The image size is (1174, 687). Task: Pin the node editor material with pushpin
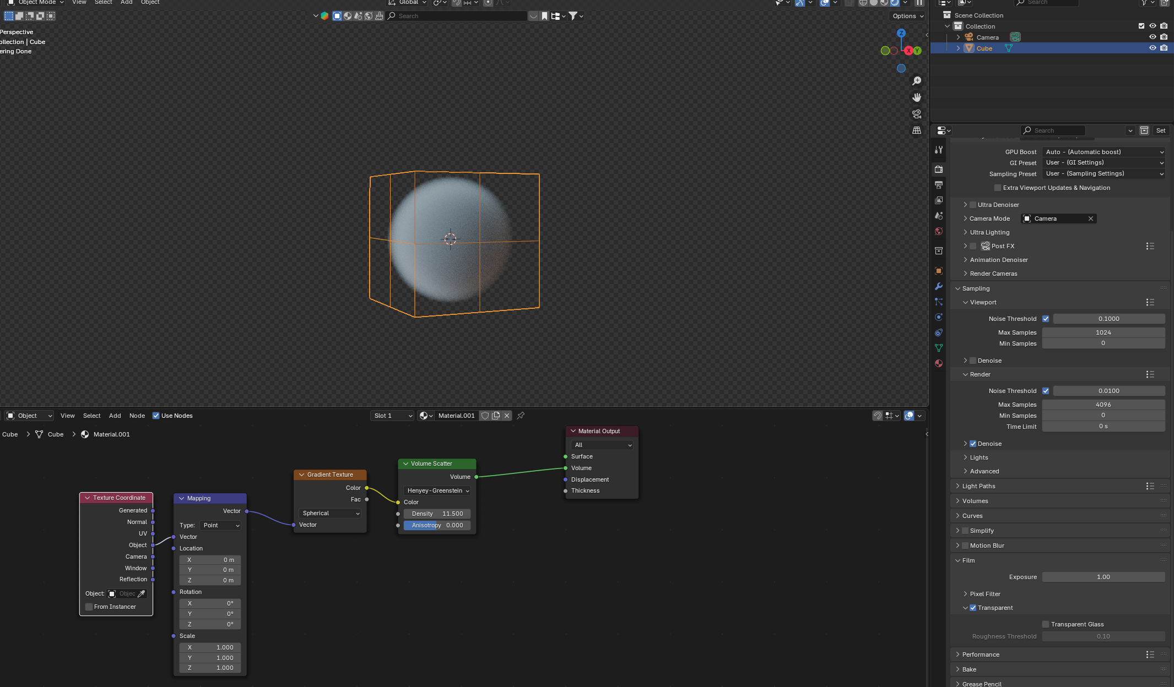(521, 416)
